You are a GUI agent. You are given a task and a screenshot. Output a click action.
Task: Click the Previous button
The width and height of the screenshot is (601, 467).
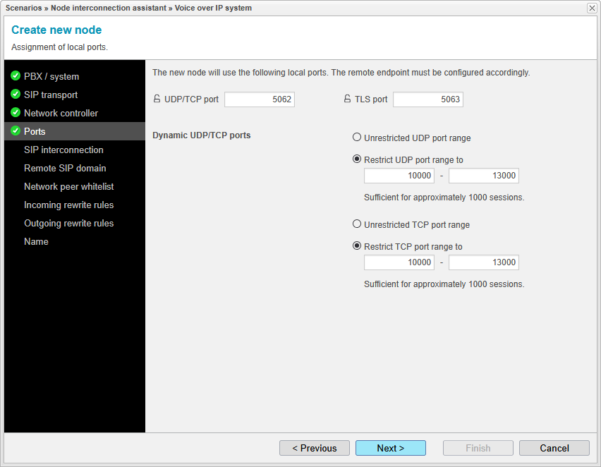pyautogui.click(x=314, y=448)
